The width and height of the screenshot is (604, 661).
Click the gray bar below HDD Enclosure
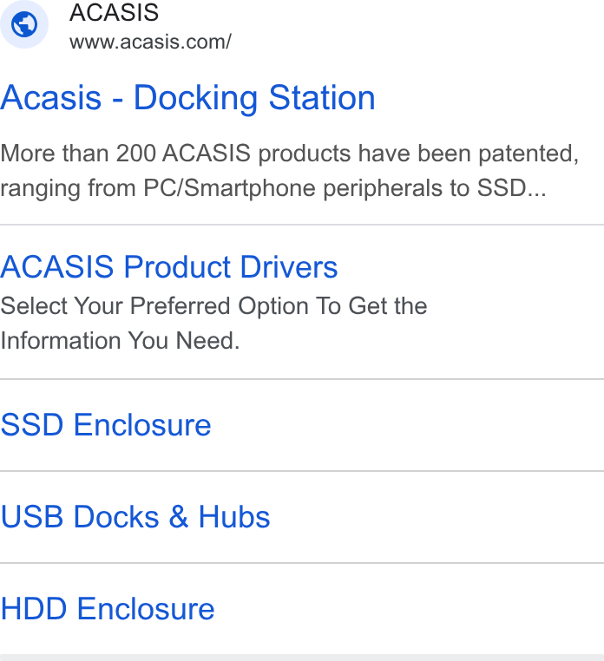(x=302, y=658)
